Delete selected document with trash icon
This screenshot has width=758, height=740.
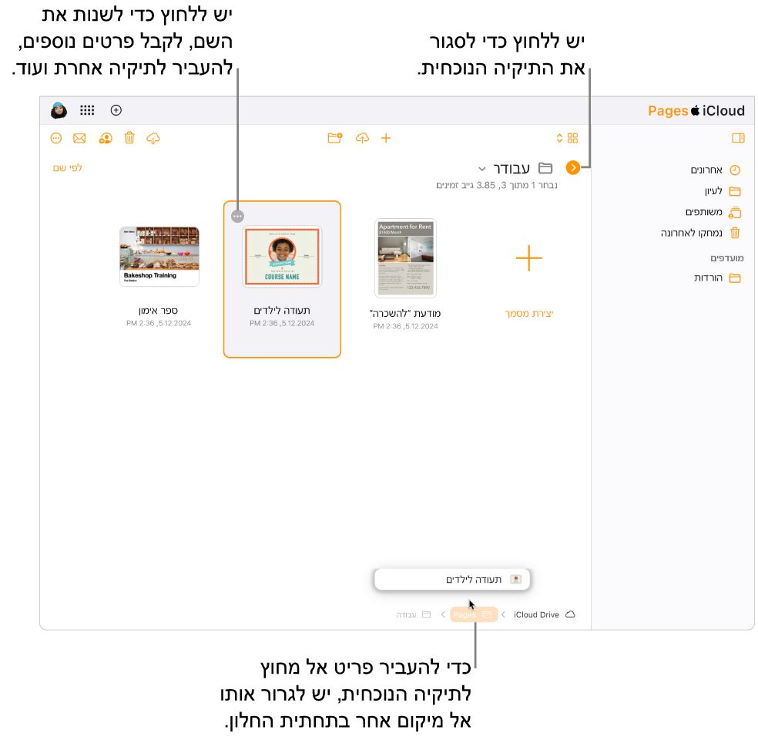point(129,138)
